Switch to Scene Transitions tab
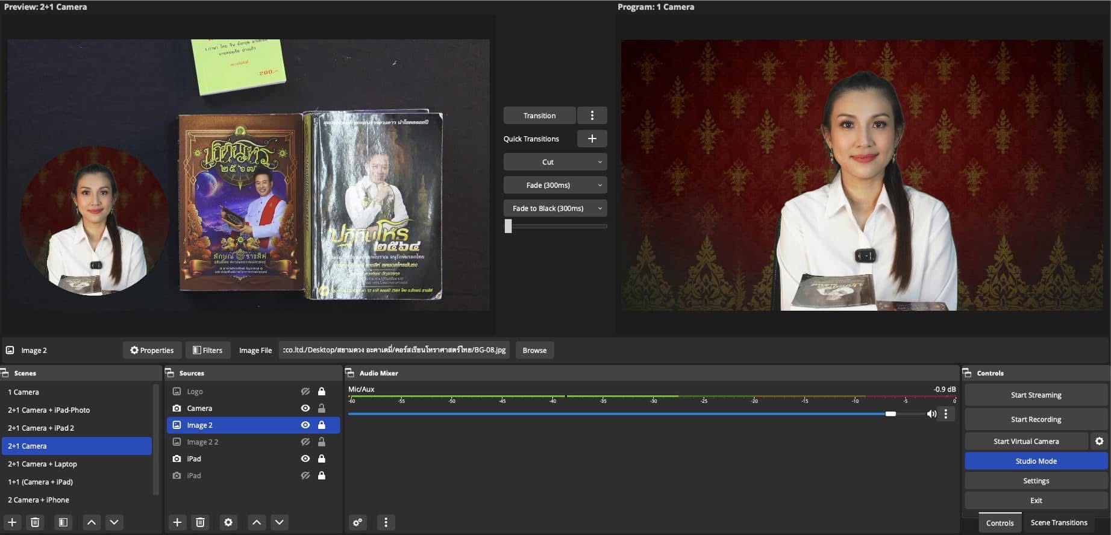 point(1059,523)
